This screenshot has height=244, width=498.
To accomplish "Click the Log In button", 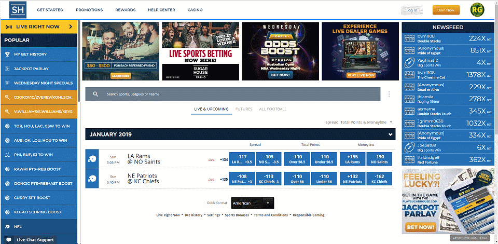I will click(412, 10).
